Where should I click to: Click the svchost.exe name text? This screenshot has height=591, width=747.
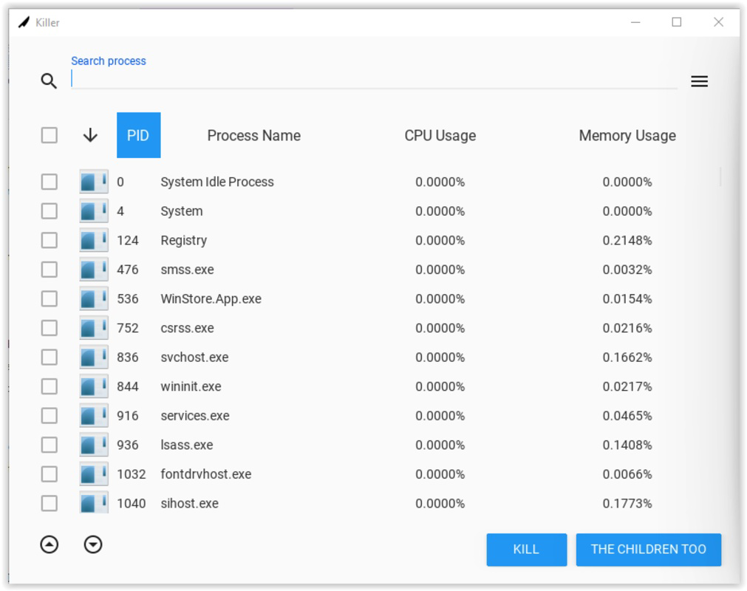(194, 357)
